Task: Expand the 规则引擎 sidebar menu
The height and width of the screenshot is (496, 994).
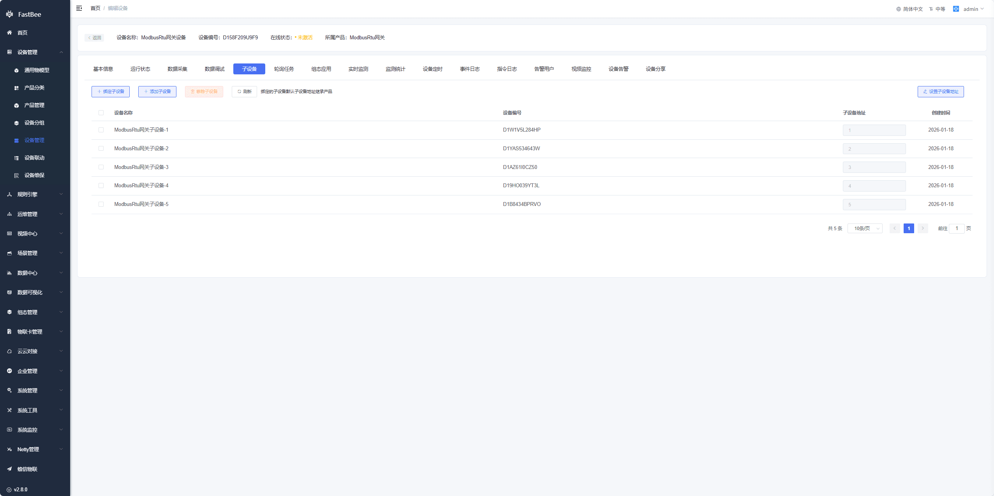Action: (x=35, y=194)
